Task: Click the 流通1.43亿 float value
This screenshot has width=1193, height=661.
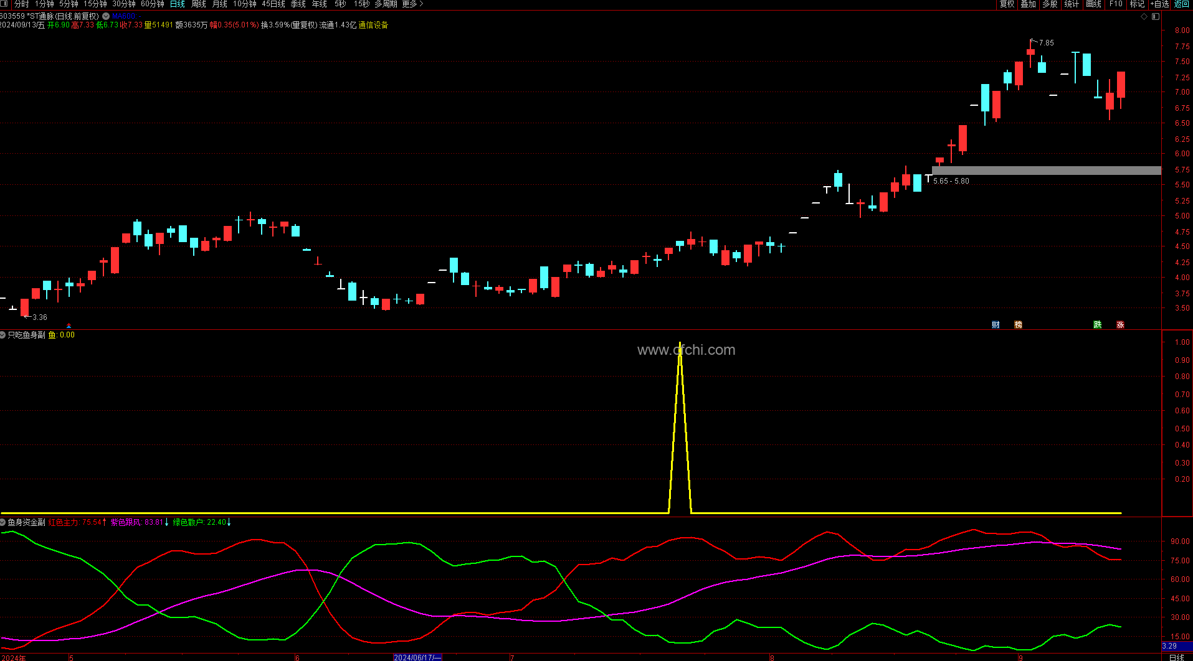Action: [x=338, y=26]
